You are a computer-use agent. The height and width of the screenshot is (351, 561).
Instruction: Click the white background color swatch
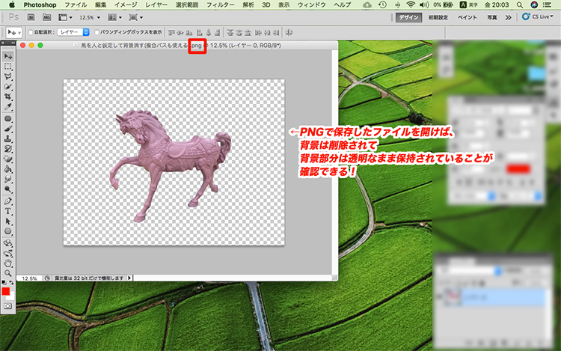point(12,297)
